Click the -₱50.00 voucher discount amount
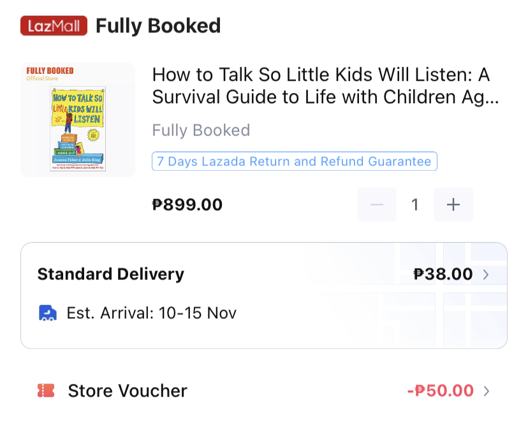528x426 pixels. [440, 390]
